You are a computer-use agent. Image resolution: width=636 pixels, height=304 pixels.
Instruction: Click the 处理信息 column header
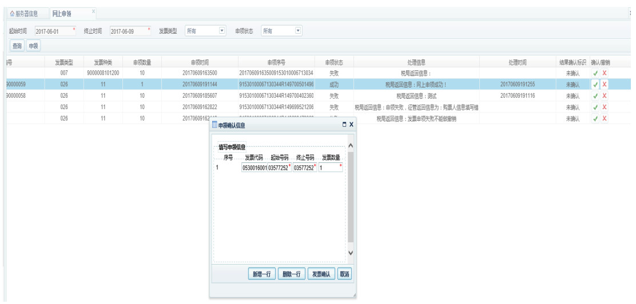pyautogui.click(x=416, y=62)
